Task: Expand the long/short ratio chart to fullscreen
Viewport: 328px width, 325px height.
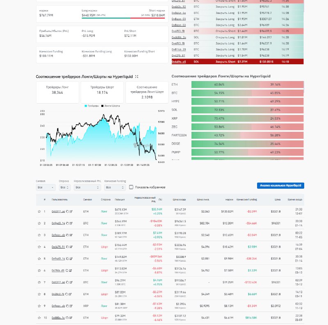Action: coord(137,77)
